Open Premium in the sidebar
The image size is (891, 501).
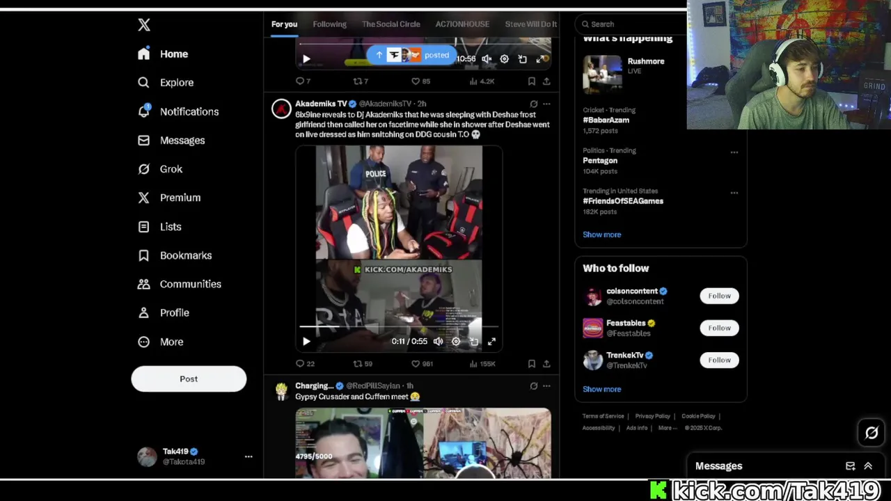(170, 198)
